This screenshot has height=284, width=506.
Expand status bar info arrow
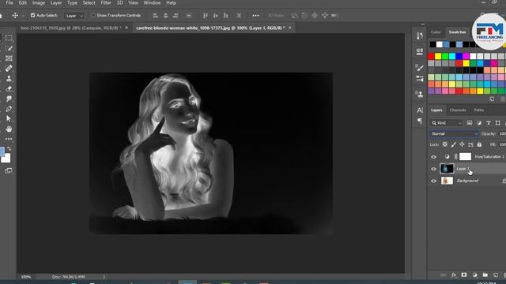tap(104, 277)
